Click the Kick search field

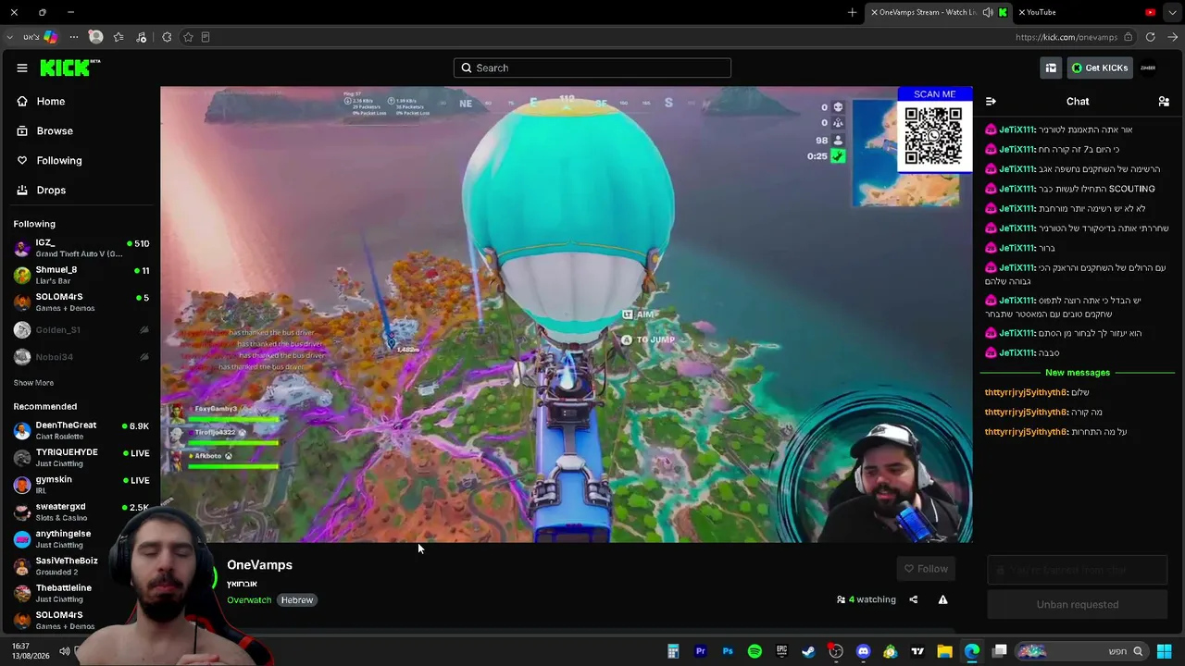point(592,68)
